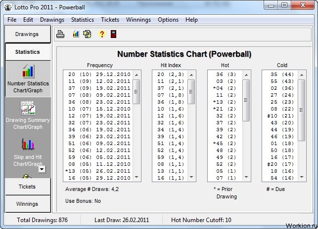Click the exit door toolbar icon

pyautogui.click(x=113, y=34)
